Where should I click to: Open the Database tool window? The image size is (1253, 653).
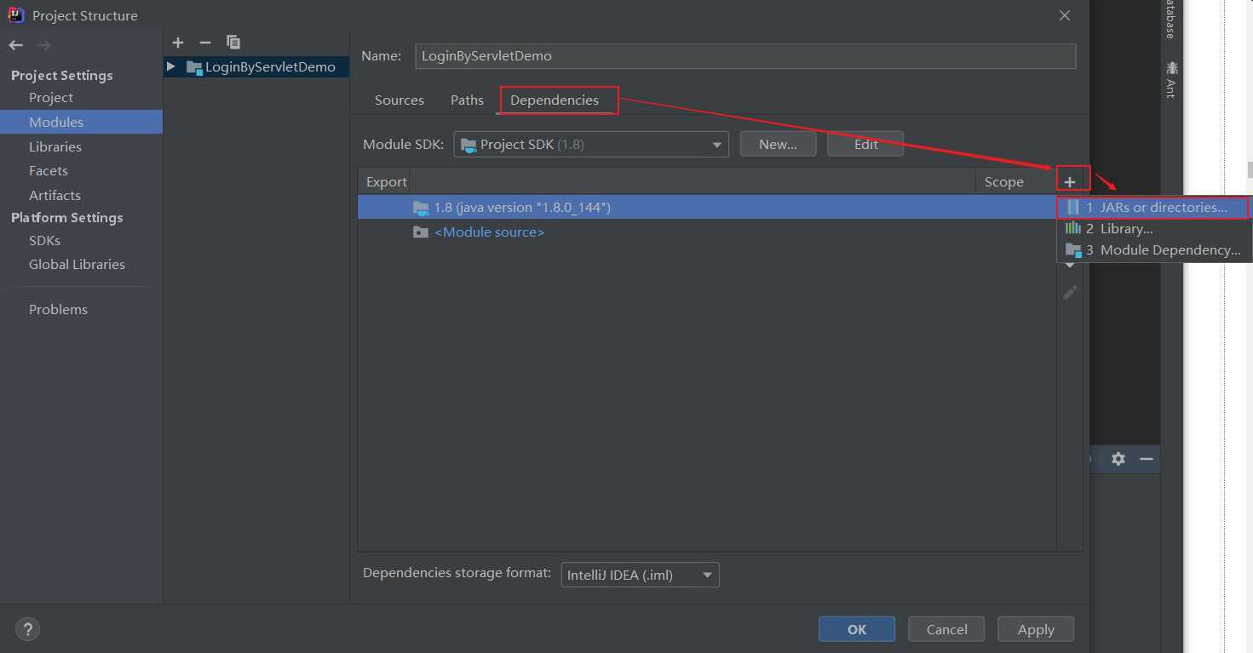1171,20
